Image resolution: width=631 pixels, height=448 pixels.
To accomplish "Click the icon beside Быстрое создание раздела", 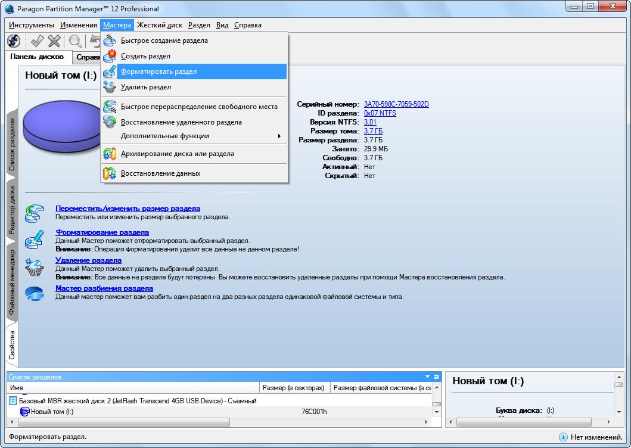I will point(110,41).
